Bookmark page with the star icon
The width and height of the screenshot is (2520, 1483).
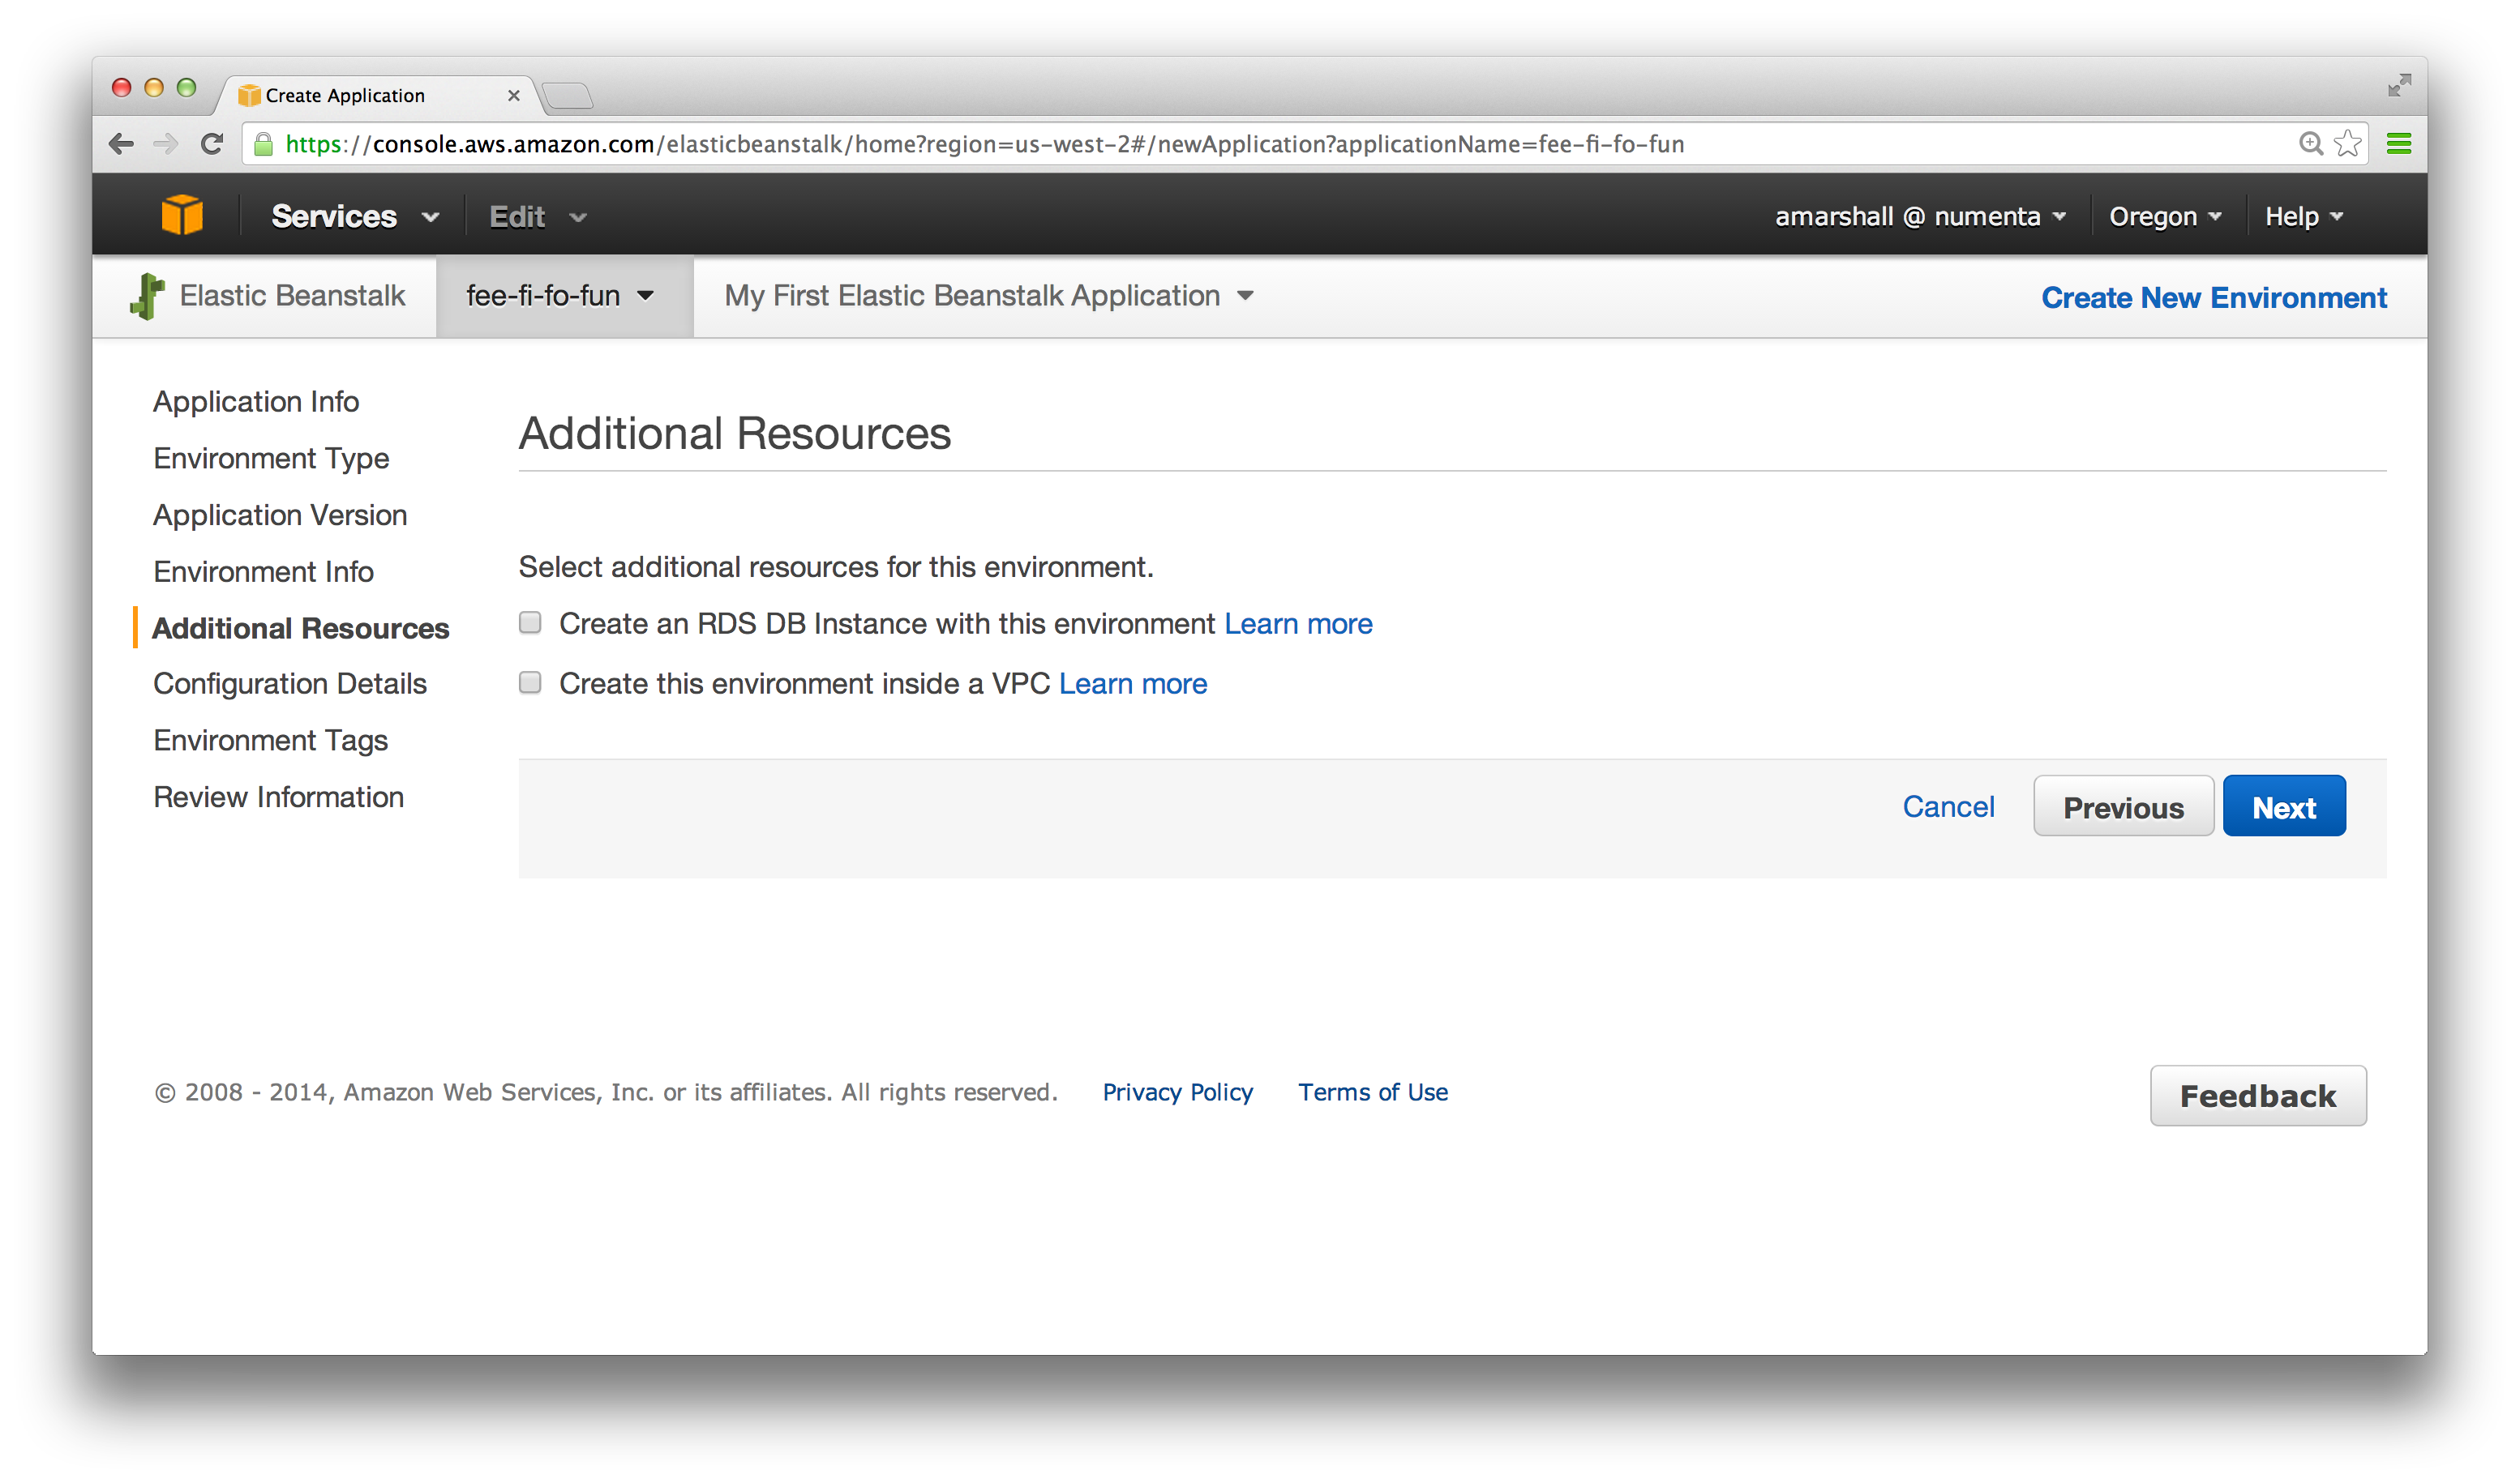coord(2347,144)
